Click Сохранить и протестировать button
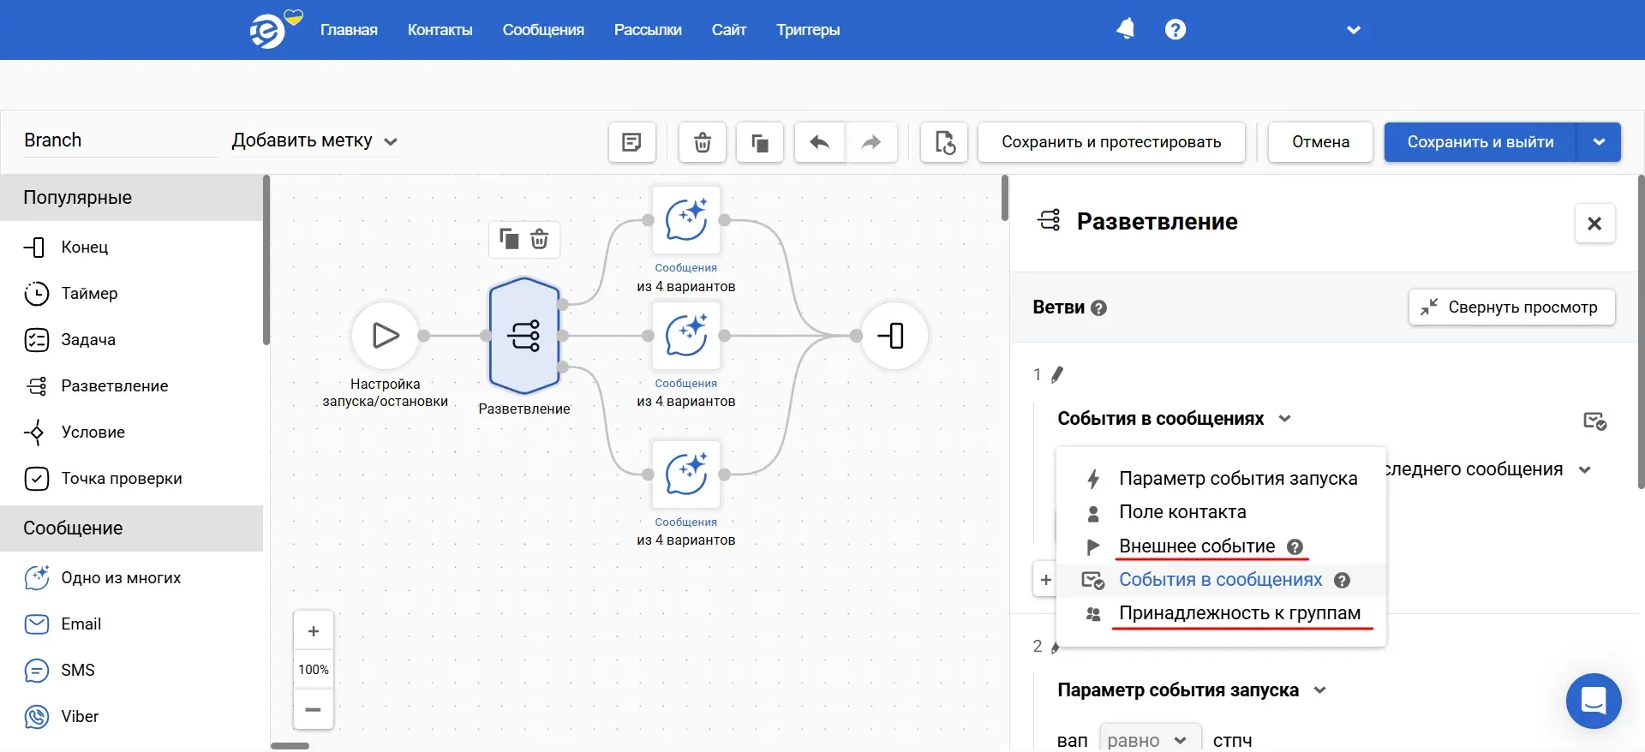 tap(1110, 142)
